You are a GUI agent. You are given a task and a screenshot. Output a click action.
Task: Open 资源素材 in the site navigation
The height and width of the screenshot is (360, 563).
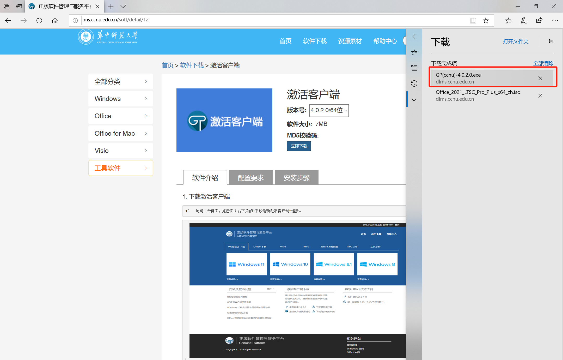click(x=350, y=41)
